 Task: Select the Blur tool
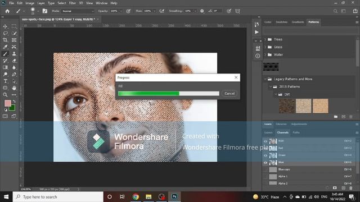(14, 67)
